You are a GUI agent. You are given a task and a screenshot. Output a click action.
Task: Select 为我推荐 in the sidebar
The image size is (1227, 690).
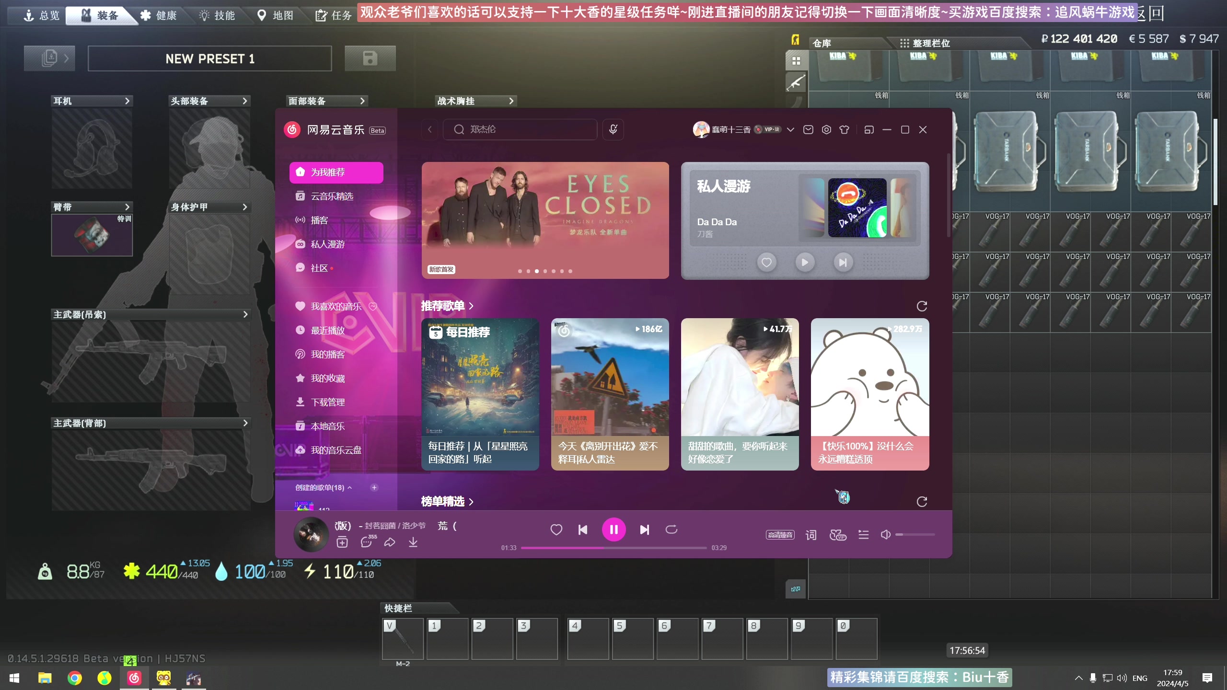pos(336,172)
